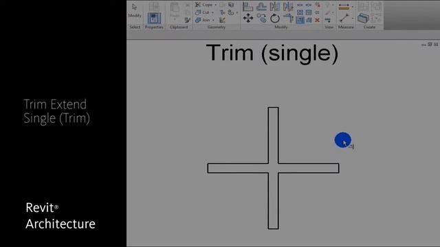Image resolution: width=440 pixels, height=247 pixels.
Task: Click Match Type Properties brush icon
Action: point(188,20)
